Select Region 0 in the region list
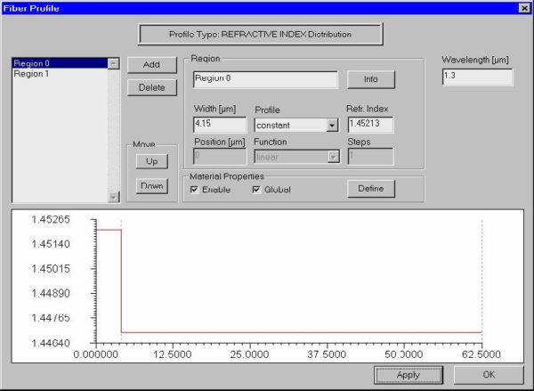Screen dimensions: 534x391 [x=60, y=63]
